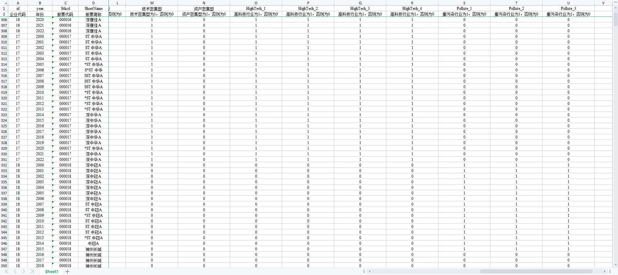Image resolution: width=618 pixels, height=275 pixels.
Task: Click the horizontal scrollbar left arrow
Action: tap(370, 271)
